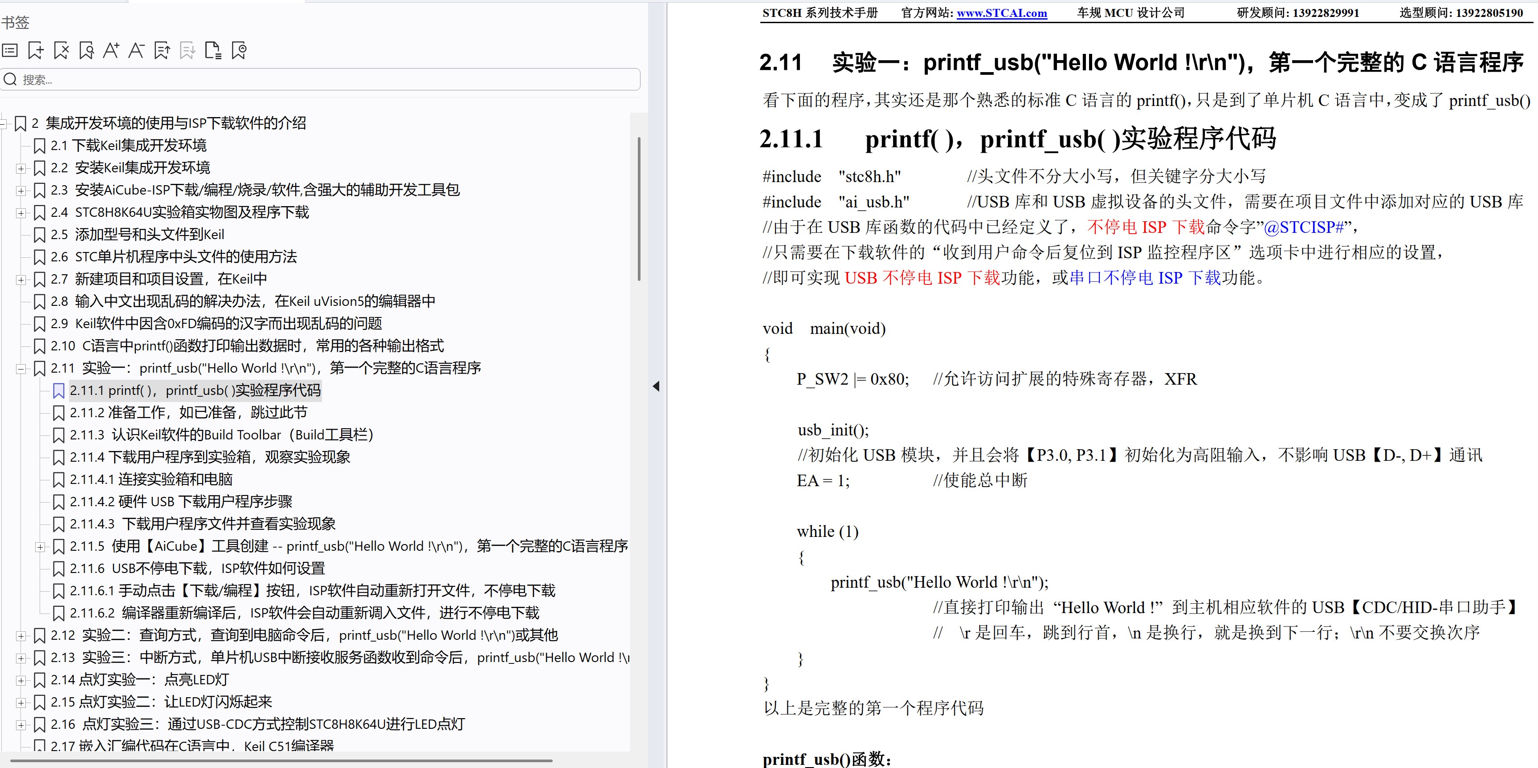Decrease bookmark font size with A− icon

coord(137,50)
